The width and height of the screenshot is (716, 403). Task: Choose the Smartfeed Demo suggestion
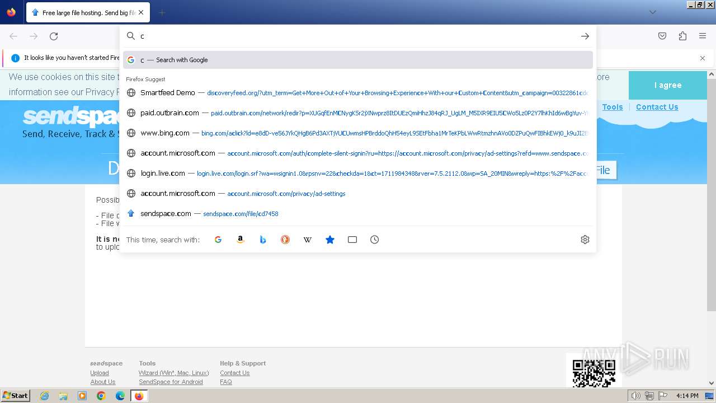tap(358, 93)
